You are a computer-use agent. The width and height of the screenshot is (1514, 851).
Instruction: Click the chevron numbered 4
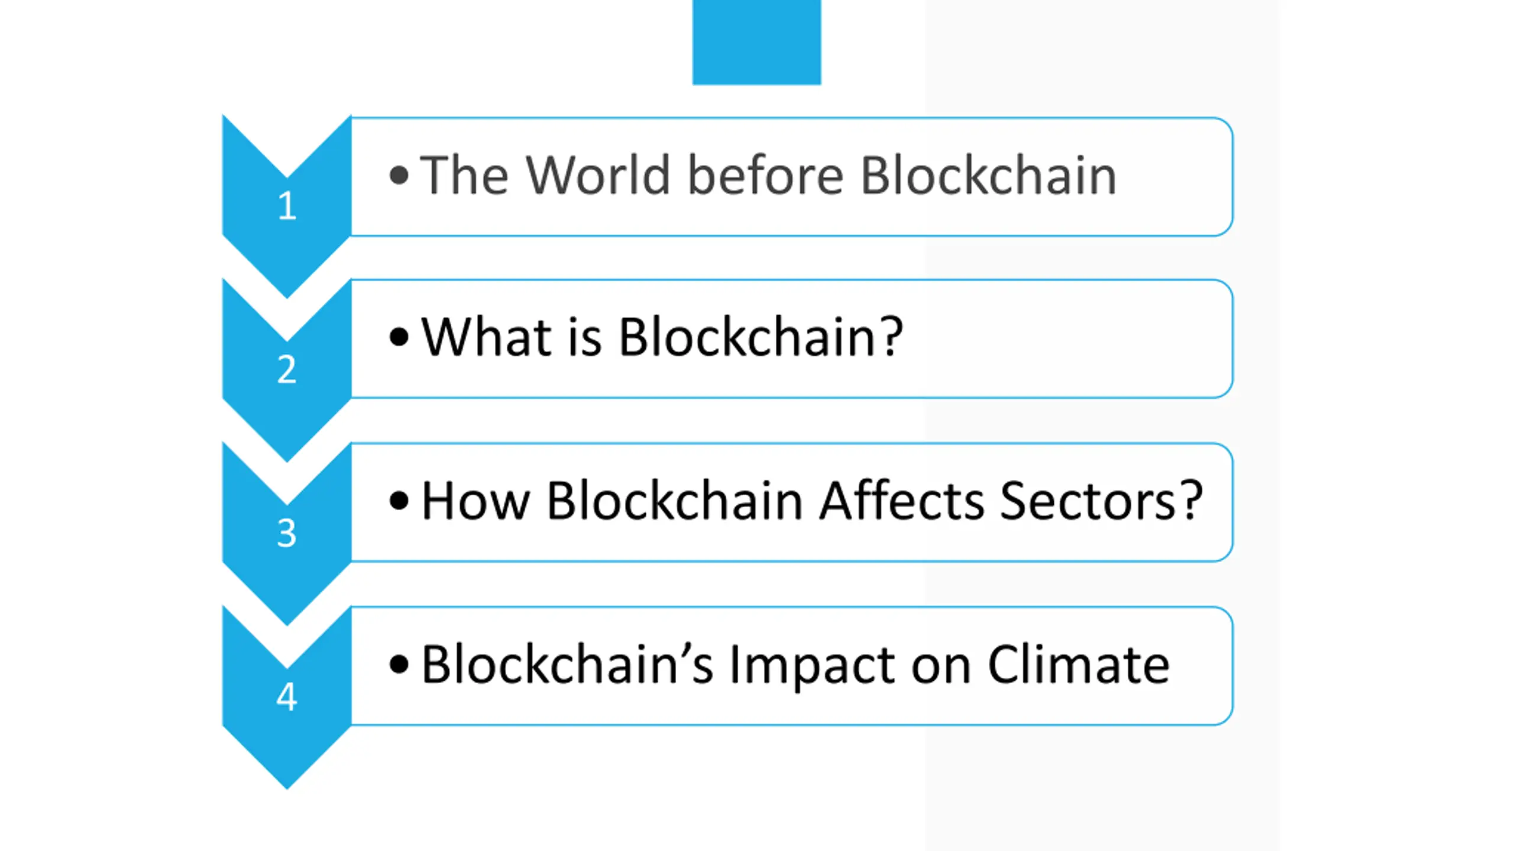(x=287, y=697)
